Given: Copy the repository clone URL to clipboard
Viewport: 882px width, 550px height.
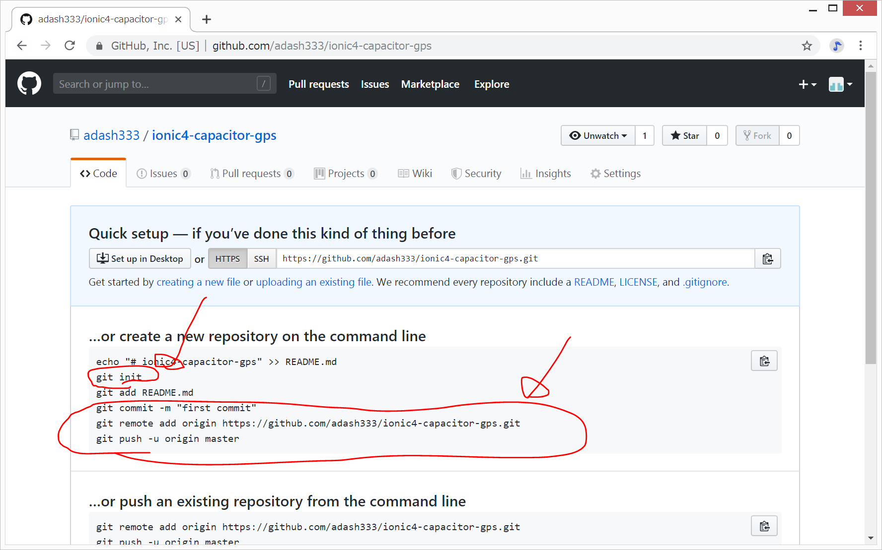Looking at the screenshot, I should click(x=767, y=259).
